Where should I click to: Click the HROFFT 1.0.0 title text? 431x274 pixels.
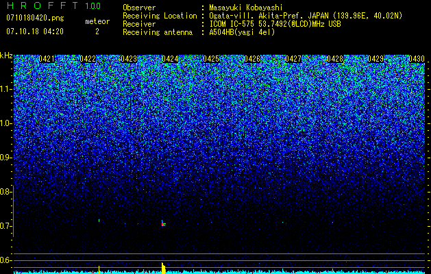tap(53, 5)
